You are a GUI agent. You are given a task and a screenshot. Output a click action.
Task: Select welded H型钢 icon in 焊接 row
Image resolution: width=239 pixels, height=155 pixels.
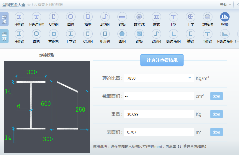point(19,17)
